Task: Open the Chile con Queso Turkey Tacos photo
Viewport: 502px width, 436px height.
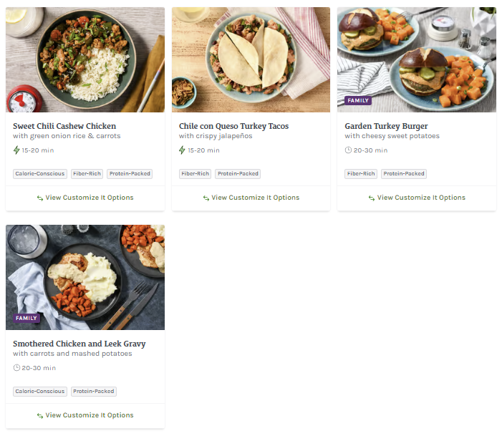Action: point(251,59)
